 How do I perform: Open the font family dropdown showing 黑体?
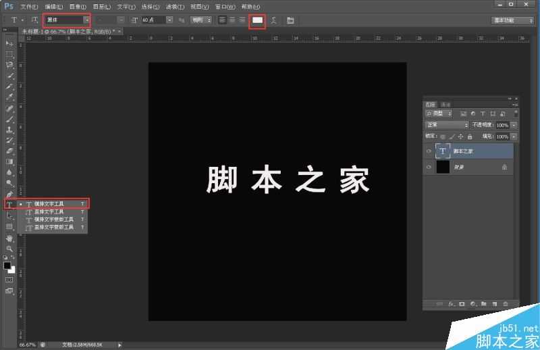66,20
